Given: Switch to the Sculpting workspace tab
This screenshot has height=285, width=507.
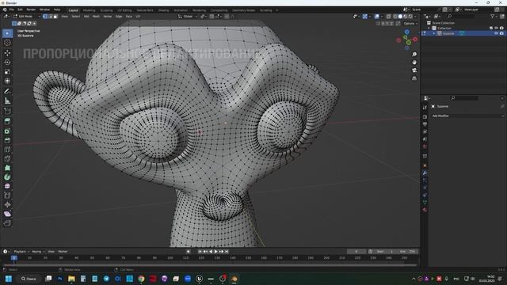Looking at the screenshot, I should (106, 10).
